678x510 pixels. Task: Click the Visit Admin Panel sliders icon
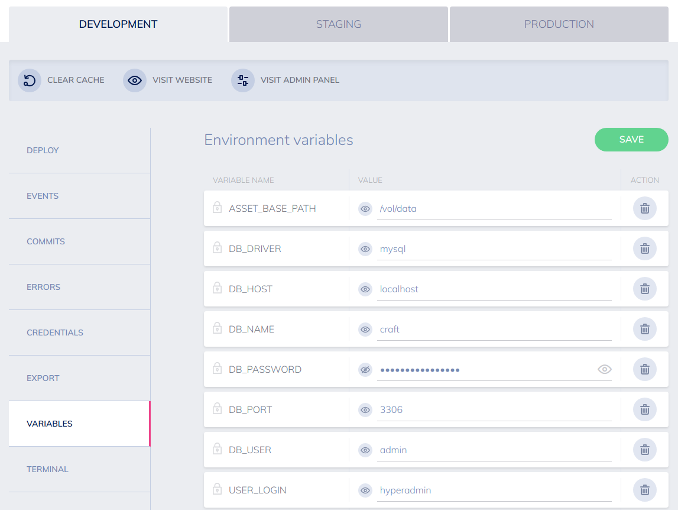pyautogui.click(x=242, y=80)
